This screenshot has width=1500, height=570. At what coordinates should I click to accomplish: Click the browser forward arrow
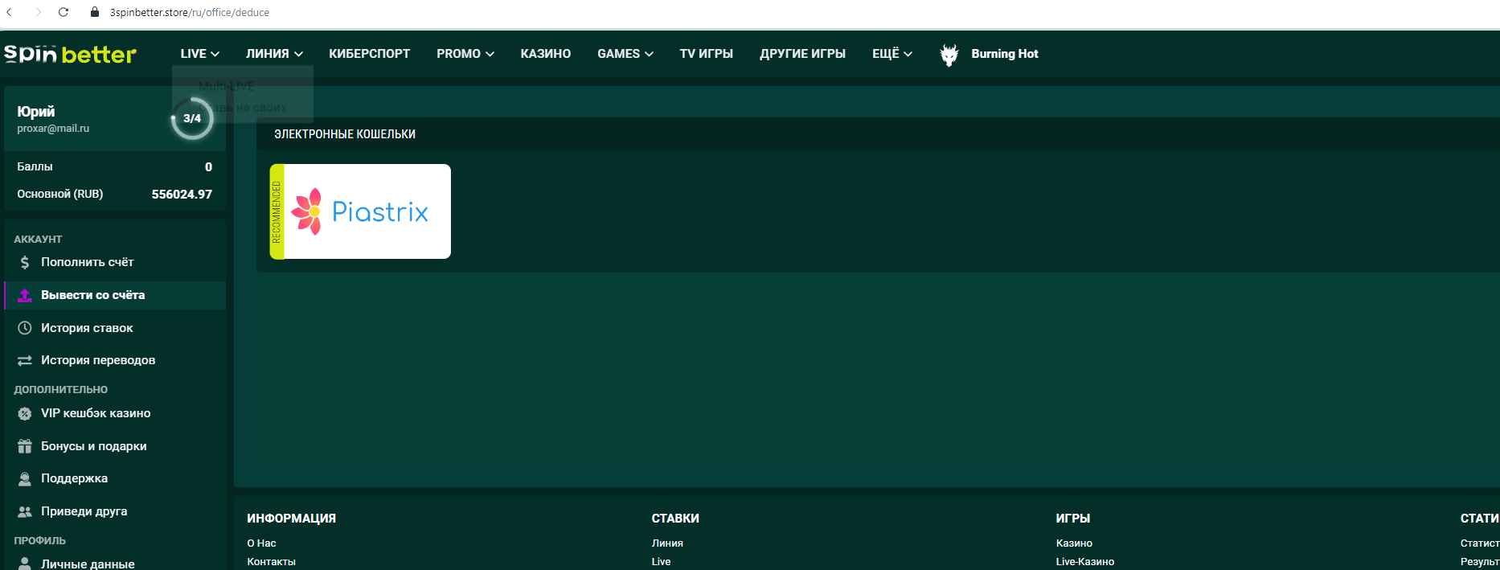38,12
